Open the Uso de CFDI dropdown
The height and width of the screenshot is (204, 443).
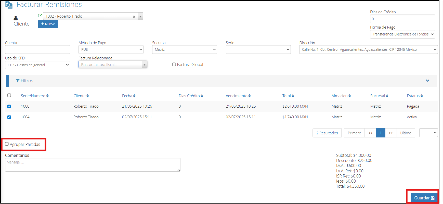click(37, 65)
